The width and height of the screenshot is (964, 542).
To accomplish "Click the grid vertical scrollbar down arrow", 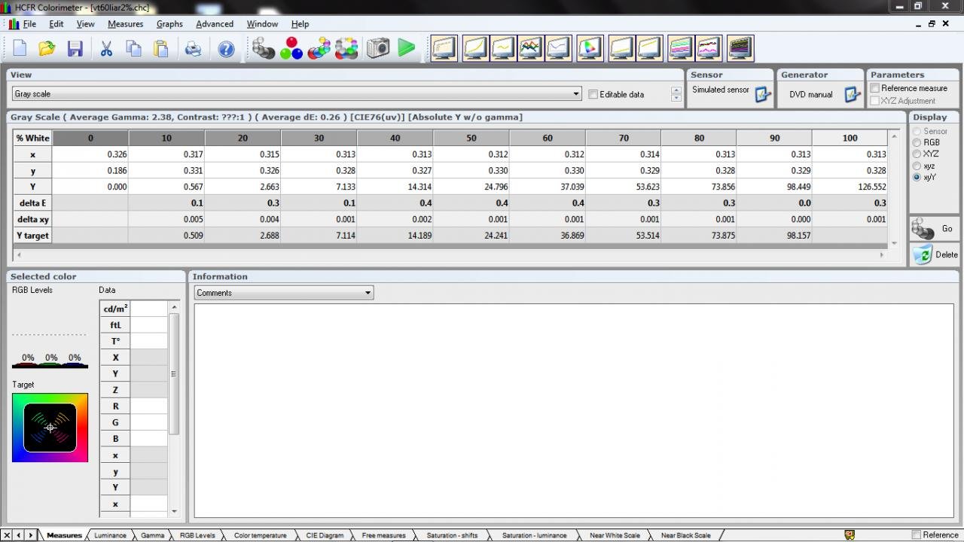I will tap(894, 243).
